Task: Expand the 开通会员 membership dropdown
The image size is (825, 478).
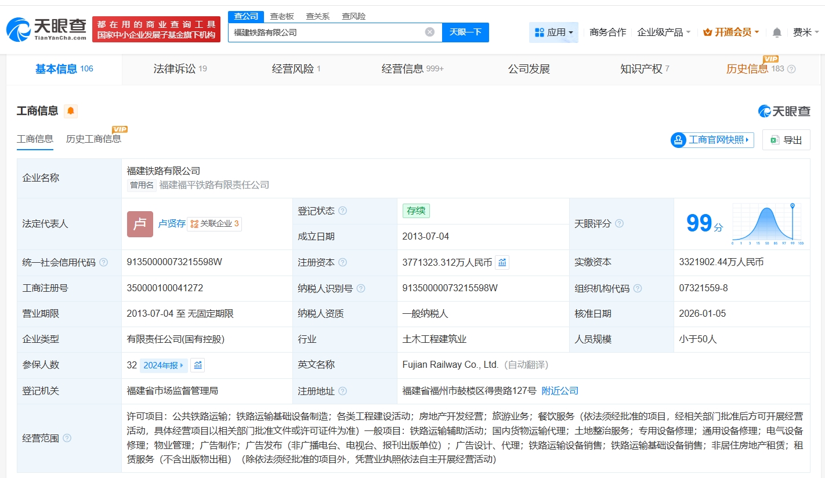Action: pyautogui.click(x=731, y=32)
